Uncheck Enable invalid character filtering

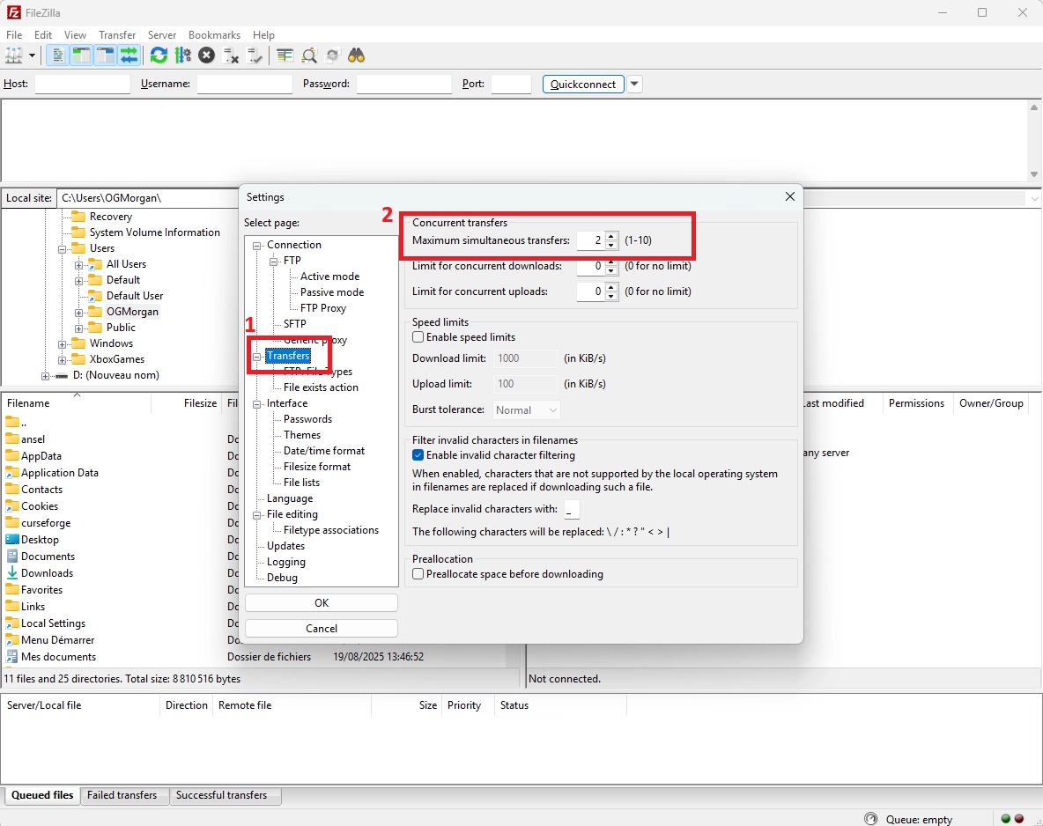418,455
